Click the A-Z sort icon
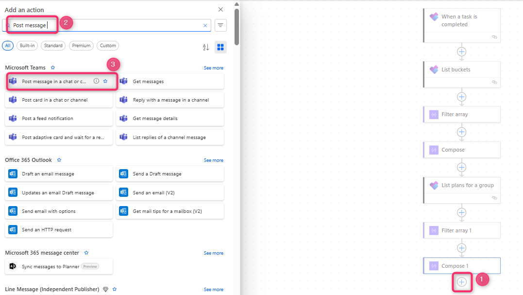This screenshot has width=523, height=295. (206, 48)
